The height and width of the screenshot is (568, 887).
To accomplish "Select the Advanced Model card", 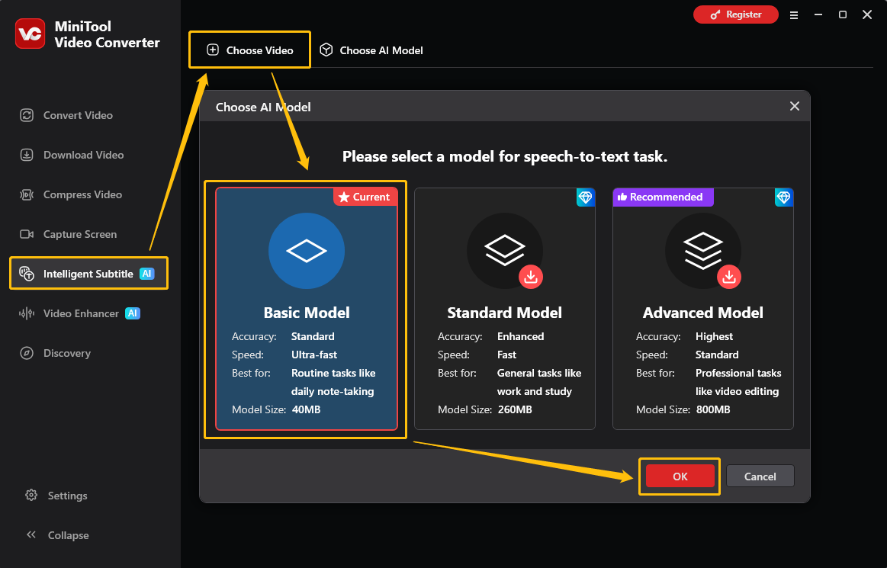I will [703, 309].
